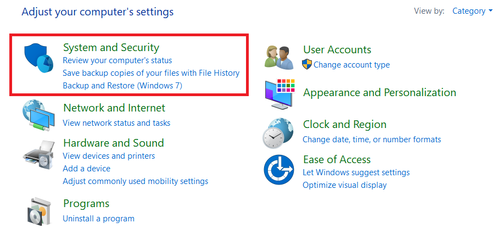Image resolution: width=503 pixels, height=234 pixels.
Task: Open View devices and printers
Action: point(109,156)
